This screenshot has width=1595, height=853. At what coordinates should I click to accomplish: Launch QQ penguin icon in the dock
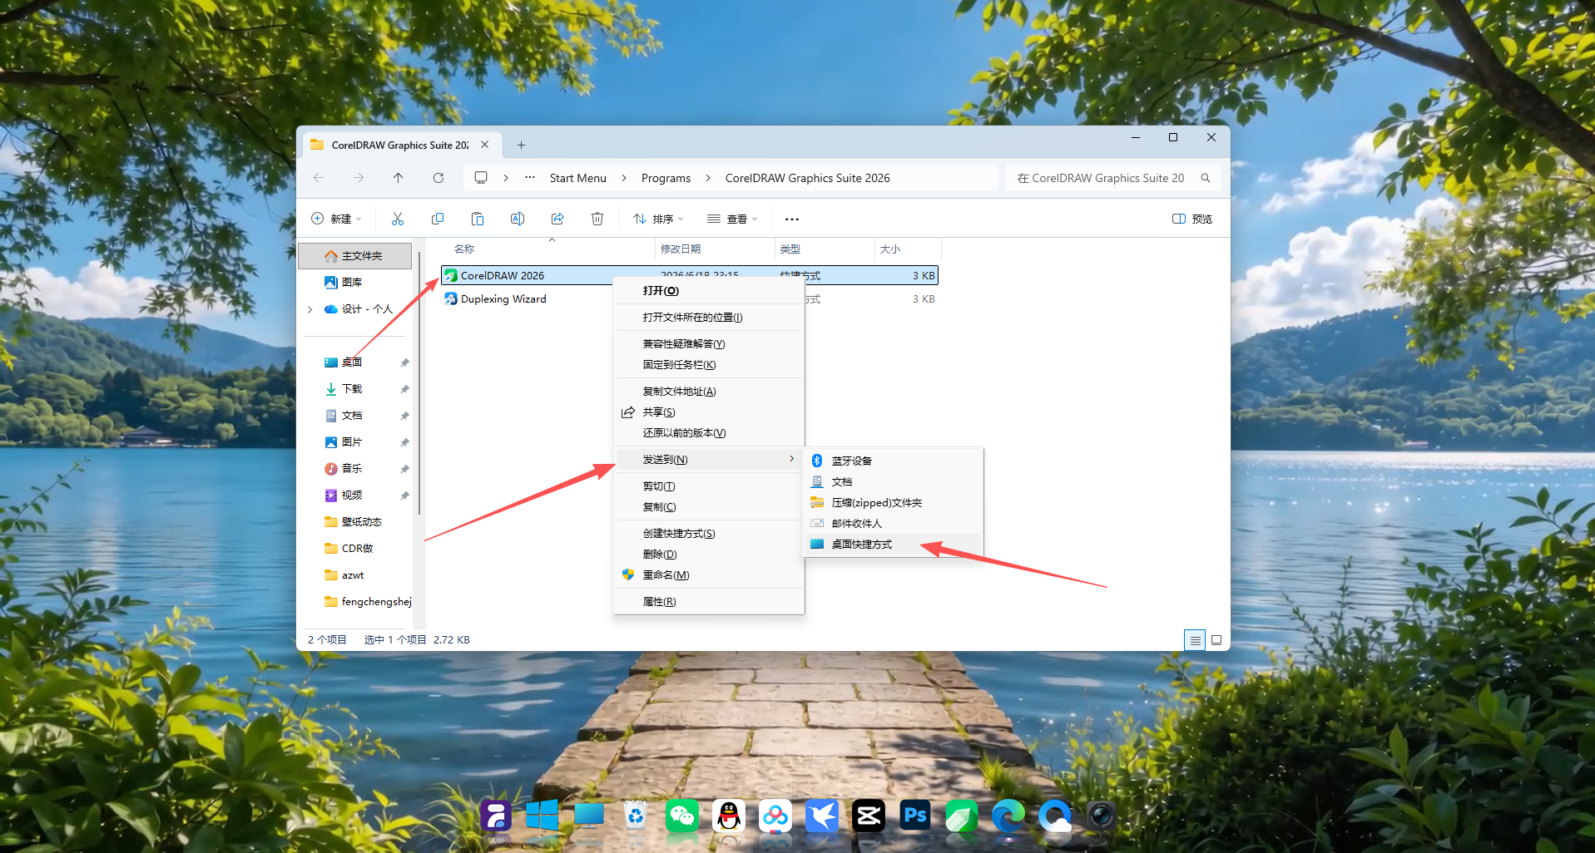pos(729,816)
